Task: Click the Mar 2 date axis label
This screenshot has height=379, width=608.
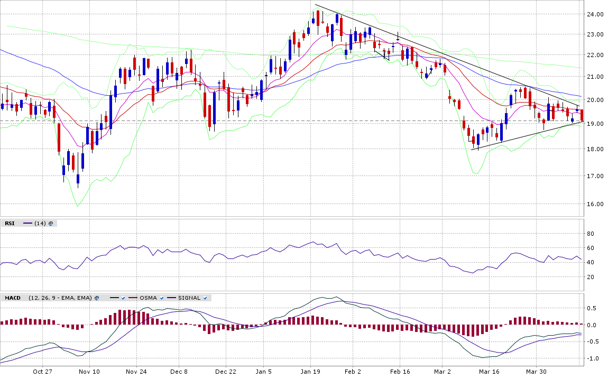Action: click(x=443, y=372)
